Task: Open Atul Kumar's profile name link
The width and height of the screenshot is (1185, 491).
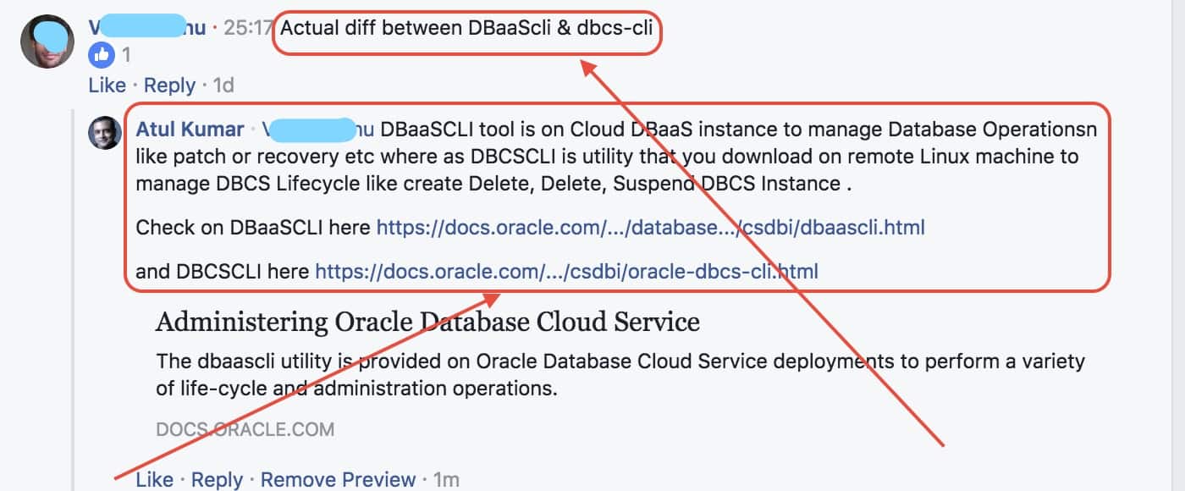Action: 189,130
